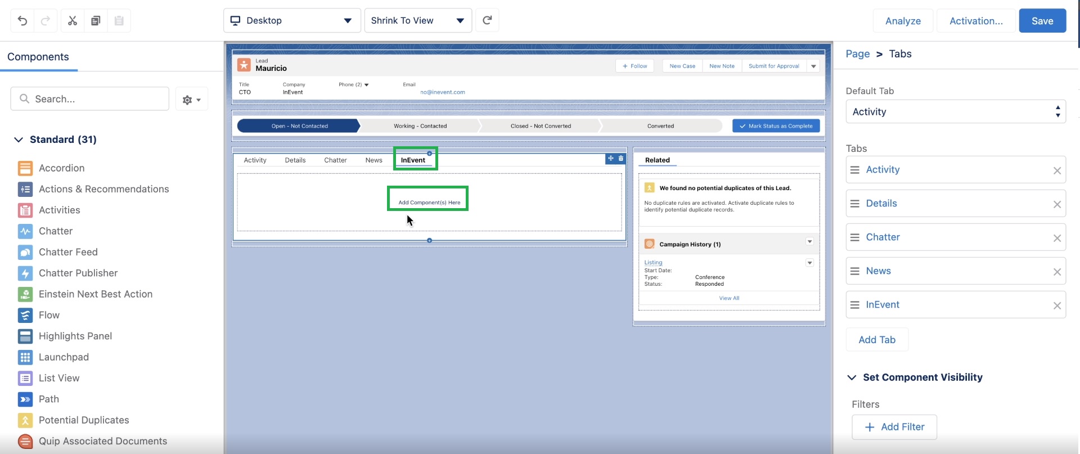
Task: Click the components Search field
Action: pos(90,99)
